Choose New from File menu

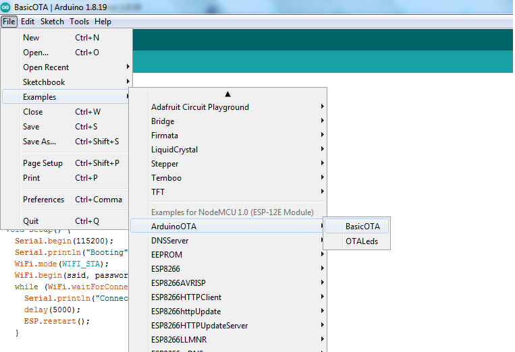pyautogui.click(x=65, y=38)
